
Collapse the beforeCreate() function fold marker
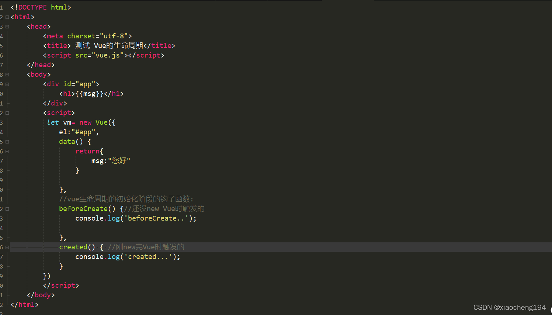point(7,209)
